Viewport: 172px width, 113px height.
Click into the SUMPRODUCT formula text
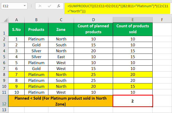coord(118,9)
